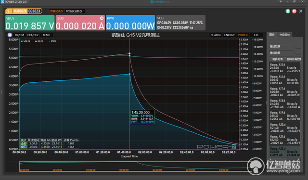Image resolution: width=308 pixels, height=180 pixels.
Task: Click the overview timeline range strip
Action: click(x=136, y=166)
